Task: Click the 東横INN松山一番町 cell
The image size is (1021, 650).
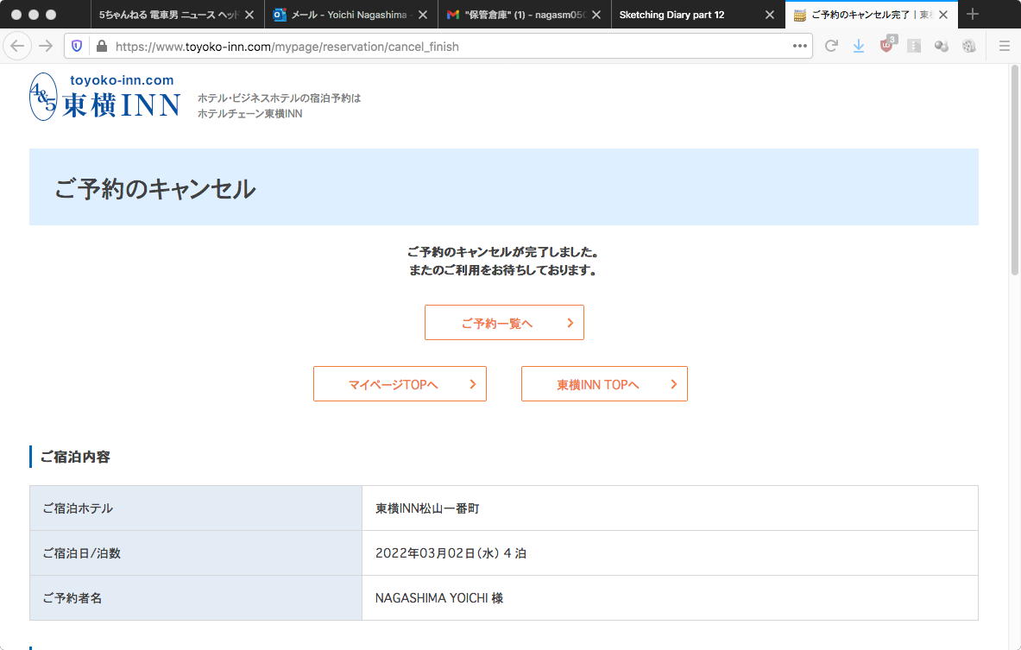Action: pyautogui.click(x=670, y=508)
